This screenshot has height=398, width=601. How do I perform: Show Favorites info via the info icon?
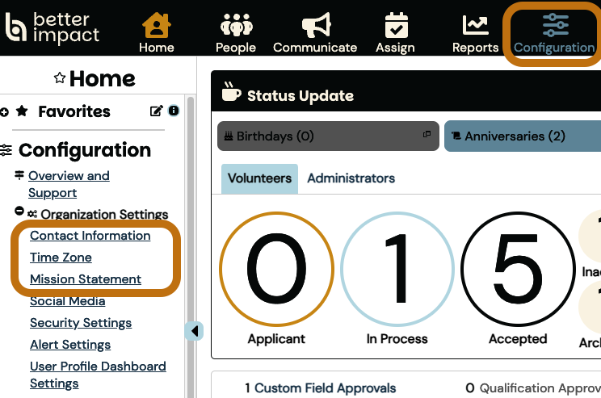click(x=173, y=111)
